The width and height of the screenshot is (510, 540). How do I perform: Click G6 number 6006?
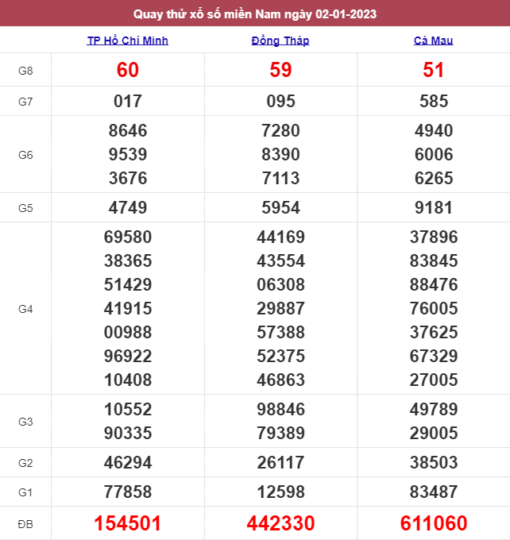[x=434, y=155]
